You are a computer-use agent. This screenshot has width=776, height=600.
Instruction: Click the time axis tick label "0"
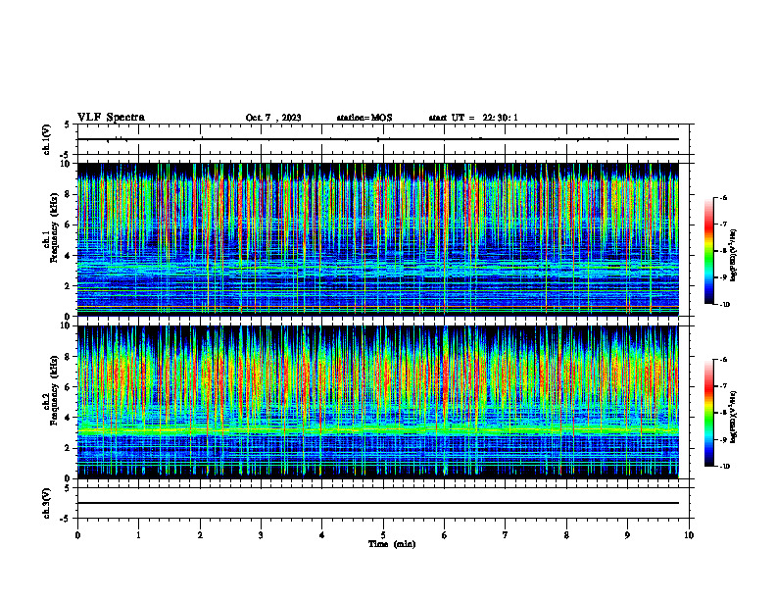click(77, 535)
